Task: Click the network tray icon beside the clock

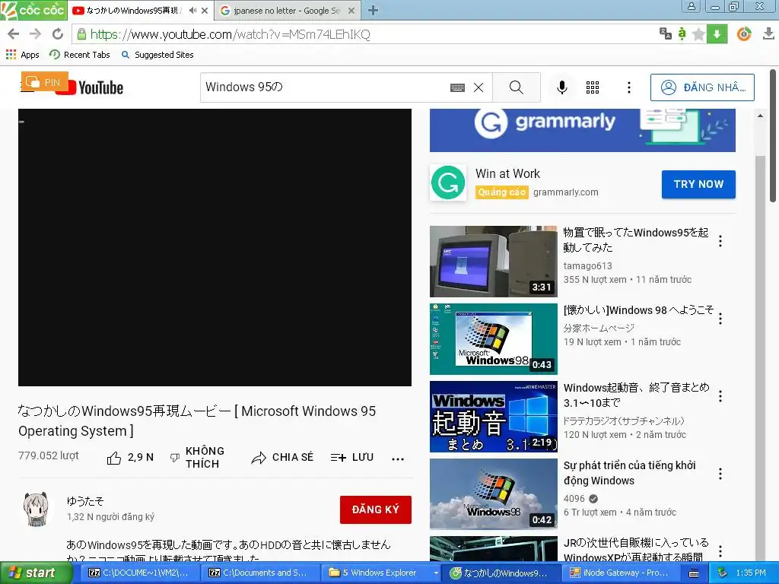Action: click(723, 573)
